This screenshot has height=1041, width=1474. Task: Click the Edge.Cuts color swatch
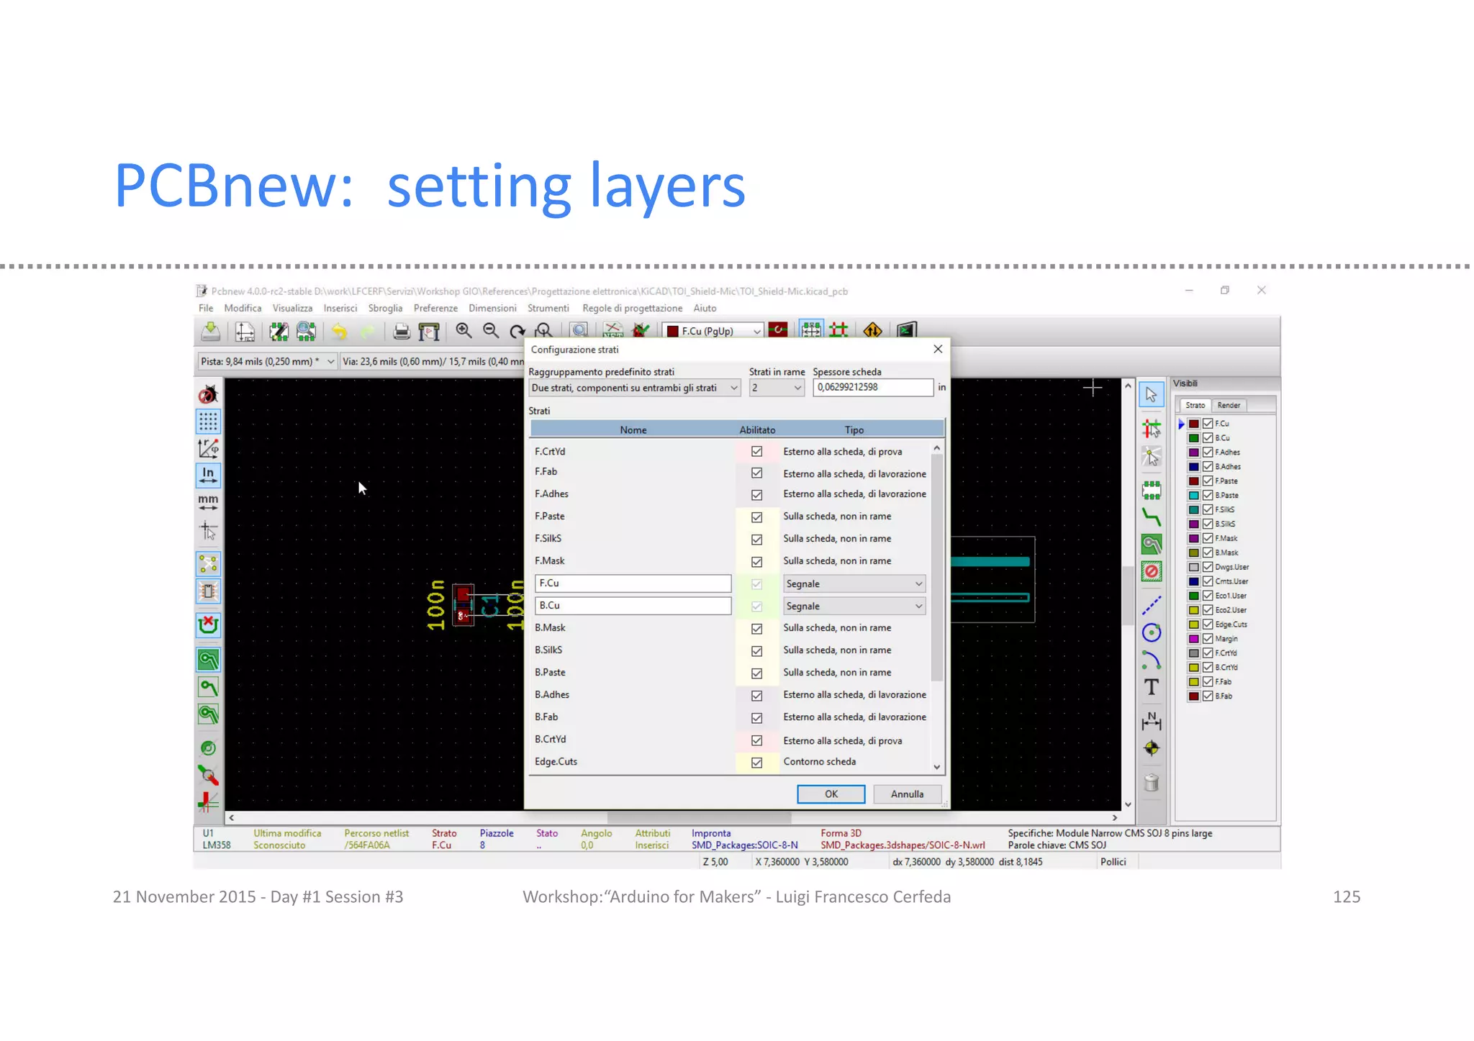click(x=1193, y=624)
